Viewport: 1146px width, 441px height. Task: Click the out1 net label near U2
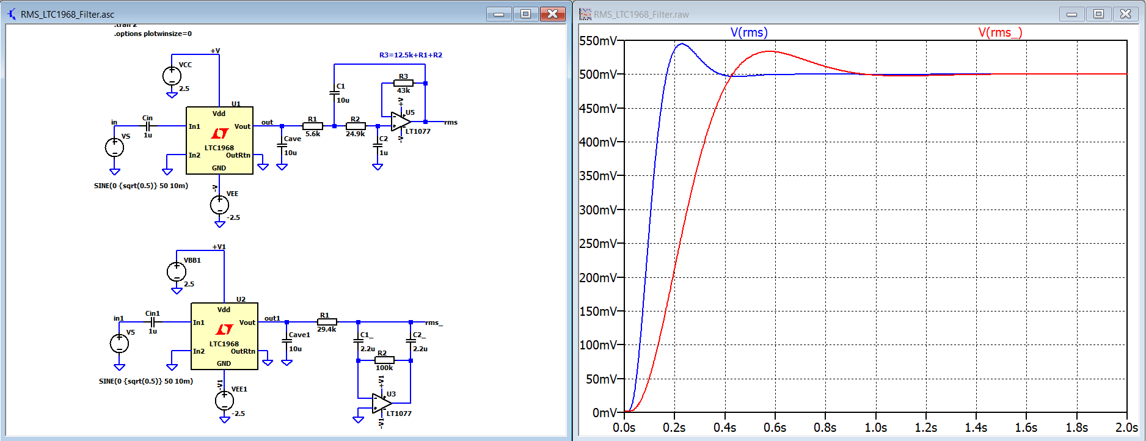tap(272, 318)
